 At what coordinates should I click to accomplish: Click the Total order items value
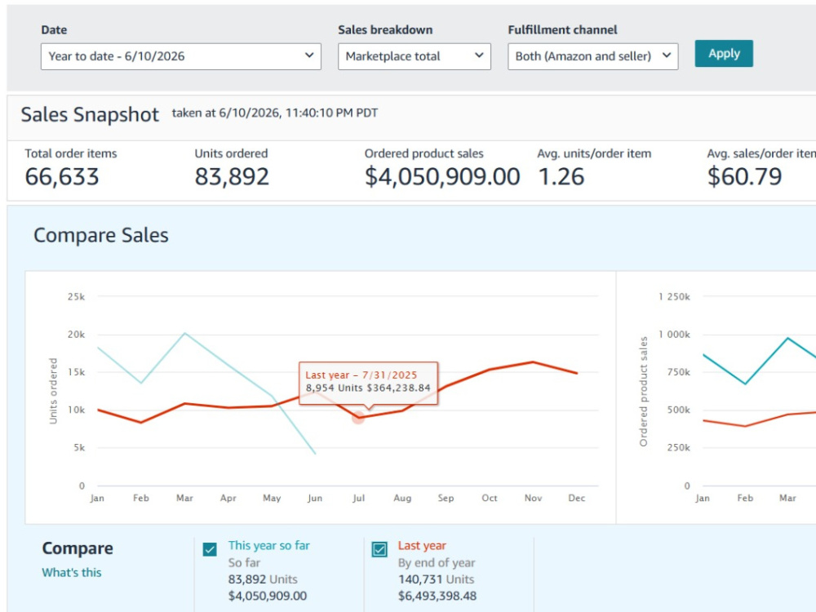point(62,176)
